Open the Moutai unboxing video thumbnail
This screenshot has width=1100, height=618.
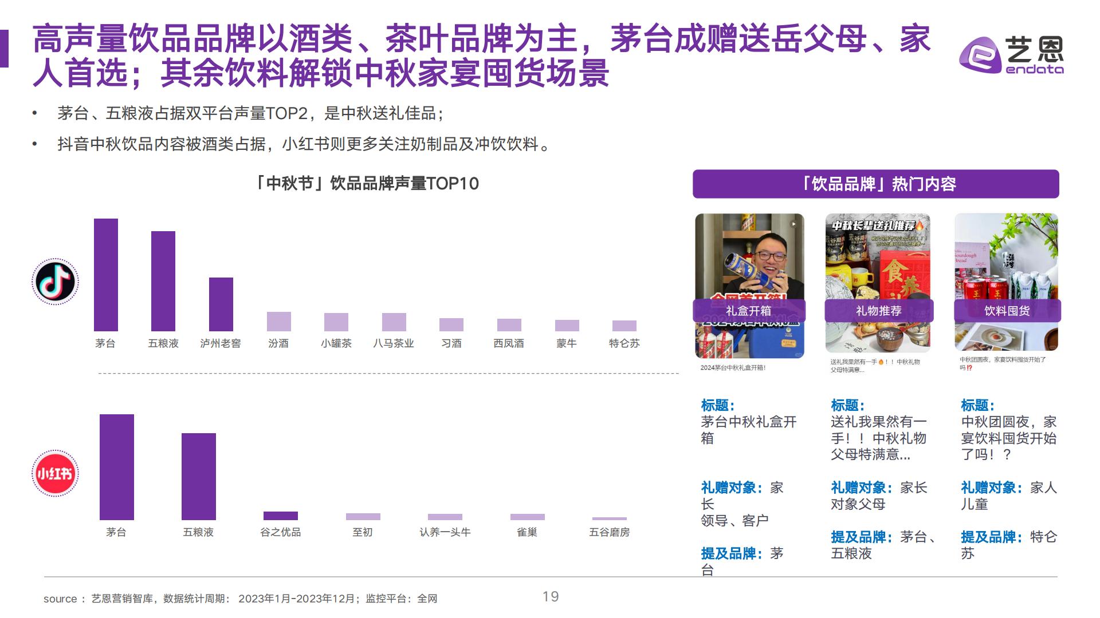tap(749, 286)
